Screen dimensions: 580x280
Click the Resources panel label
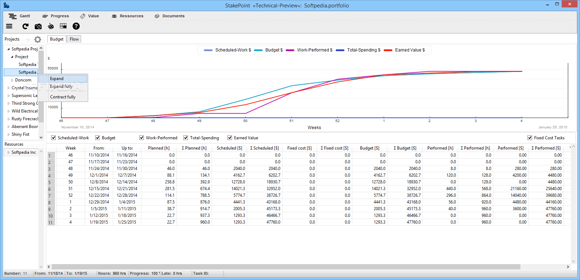(14, 144)
